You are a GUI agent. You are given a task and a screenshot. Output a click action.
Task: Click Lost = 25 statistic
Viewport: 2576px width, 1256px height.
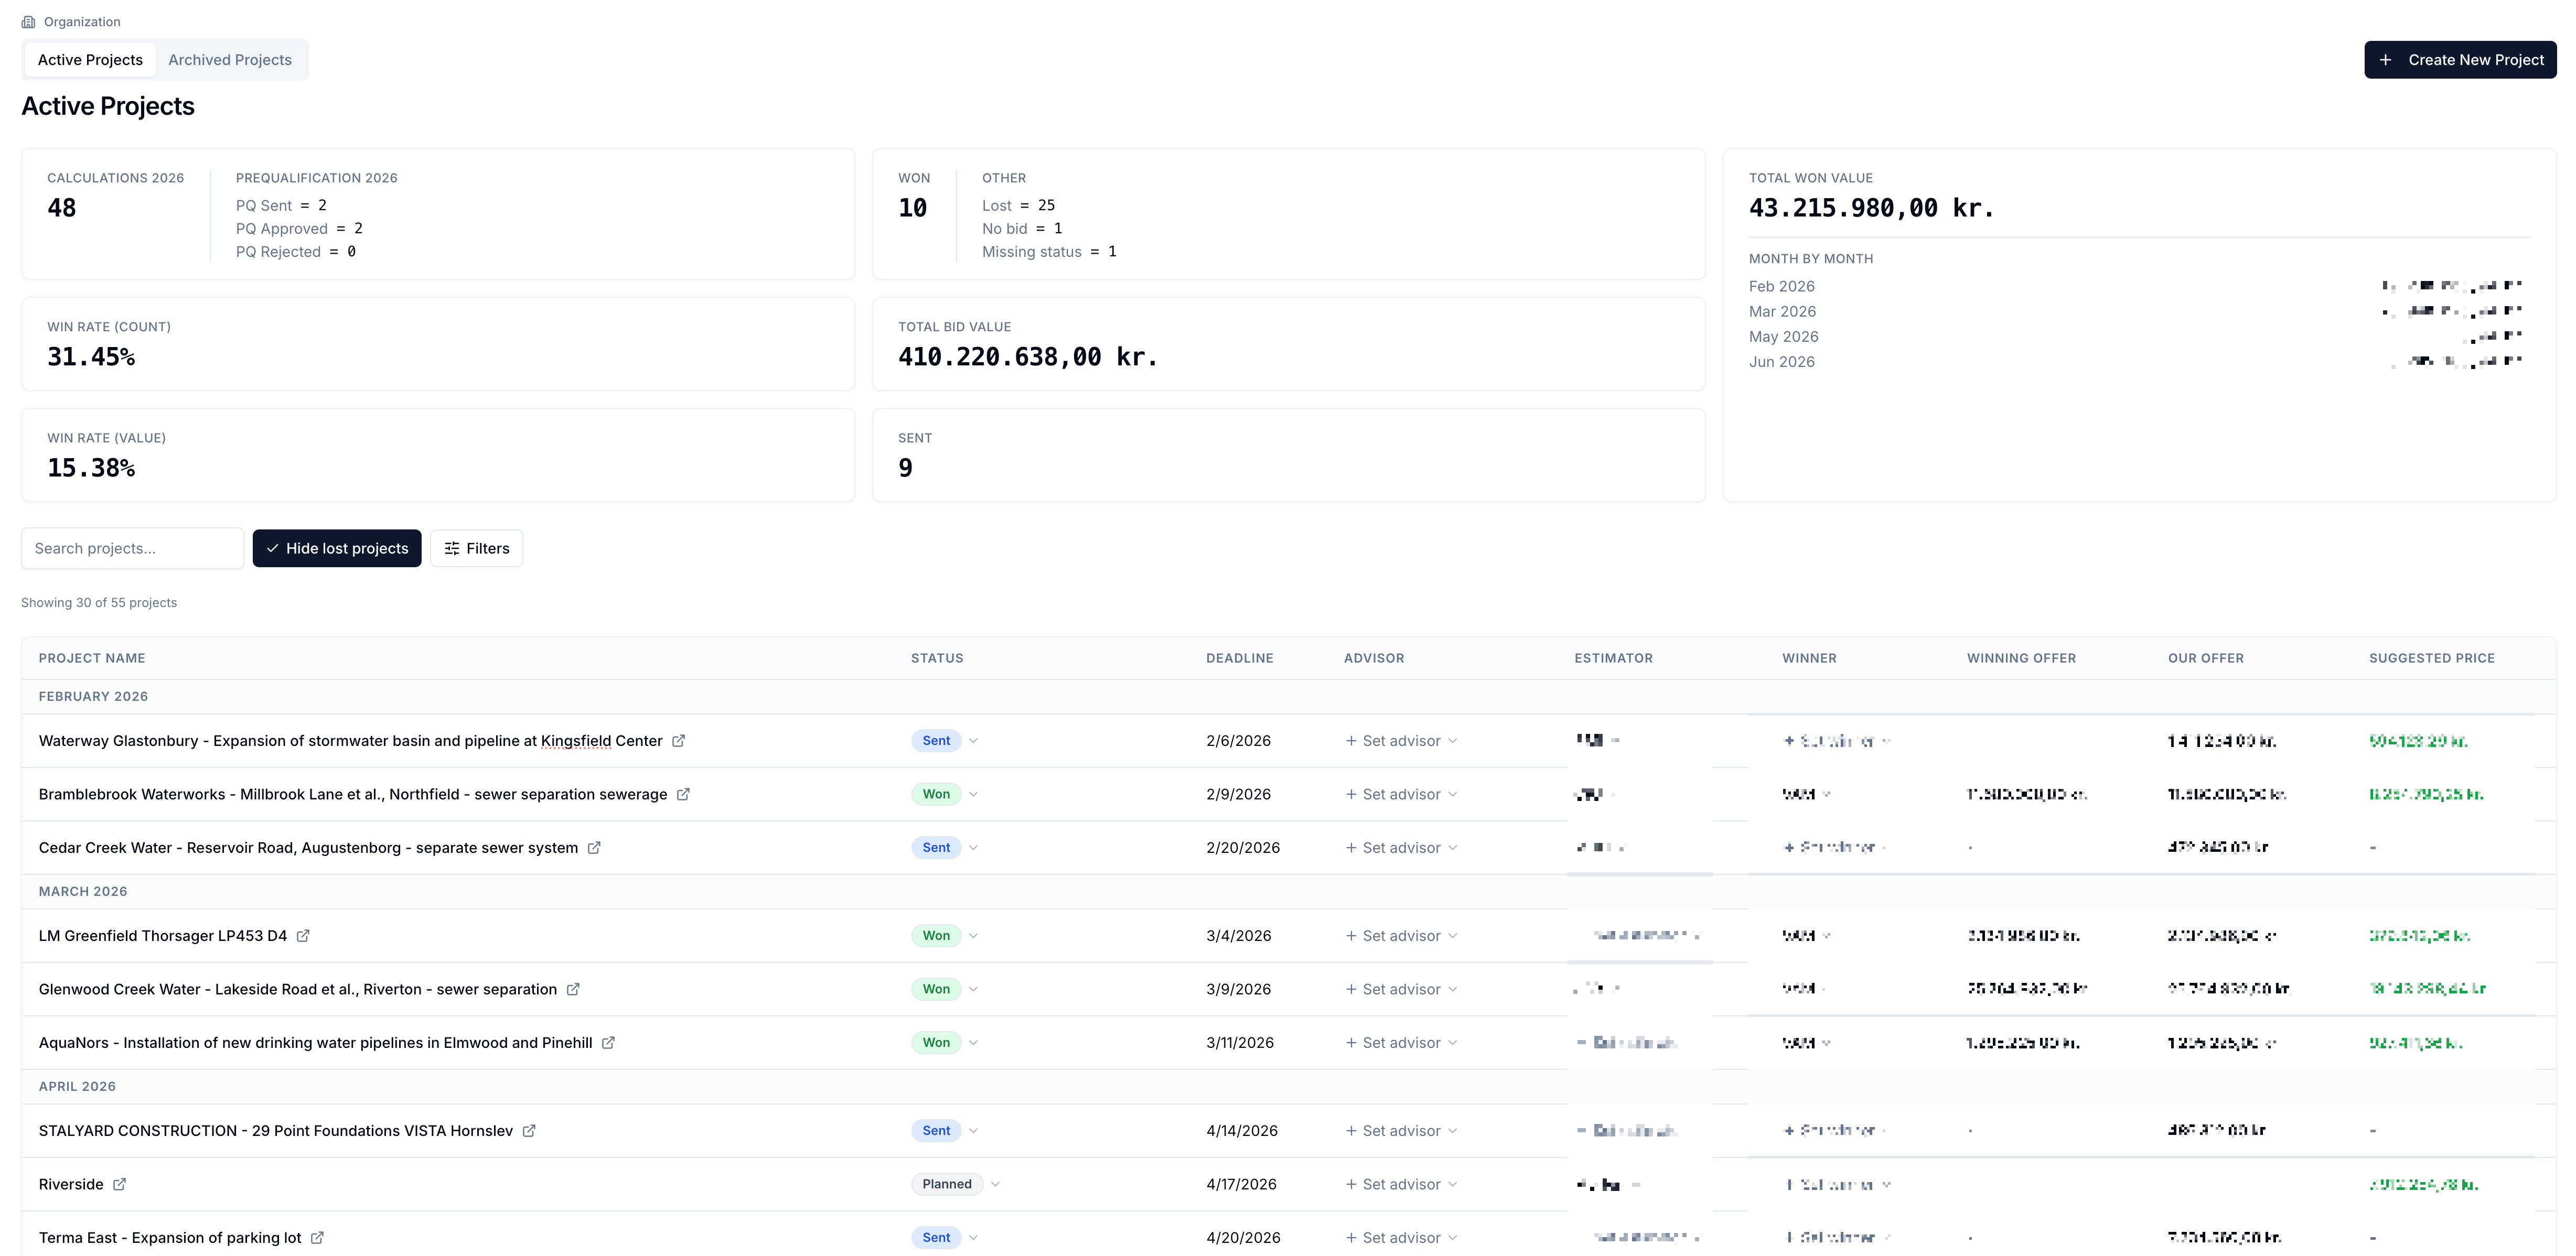click(1018, 205)
